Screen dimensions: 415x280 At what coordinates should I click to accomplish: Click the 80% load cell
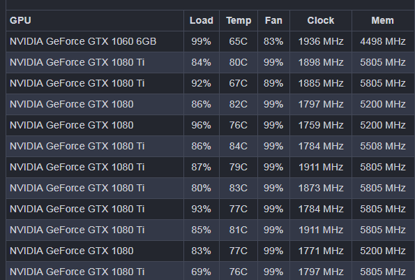click(201, 188)
